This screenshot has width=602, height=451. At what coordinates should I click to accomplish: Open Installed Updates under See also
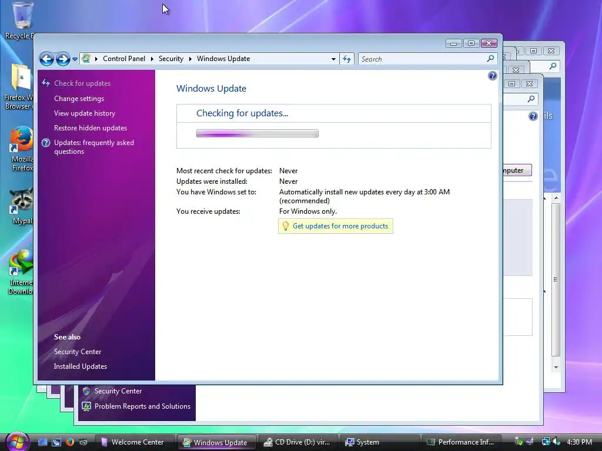coord(80,366)
